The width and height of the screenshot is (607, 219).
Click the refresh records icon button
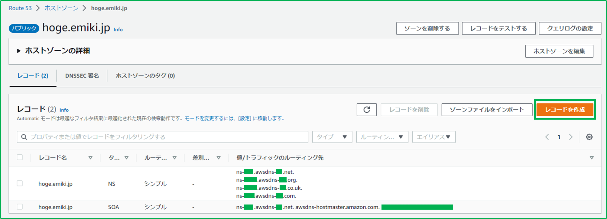tap(366, 110)
